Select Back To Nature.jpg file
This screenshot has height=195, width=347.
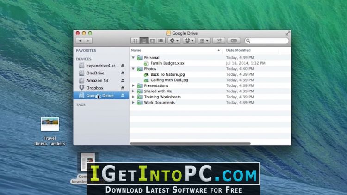pyautogui.click(x=168, y=74)
